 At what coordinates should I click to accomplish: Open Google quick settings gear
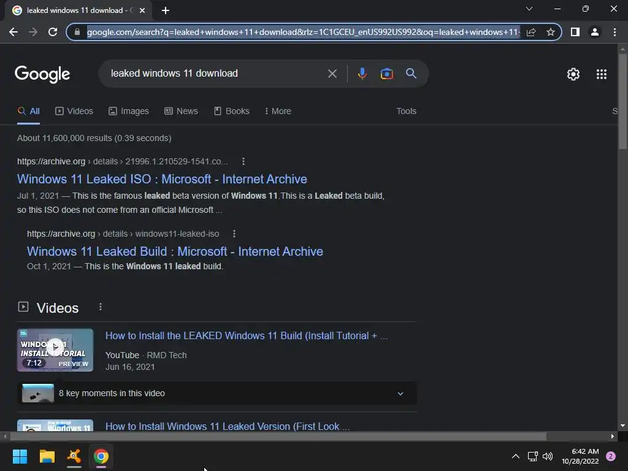[x=573, y=74]
